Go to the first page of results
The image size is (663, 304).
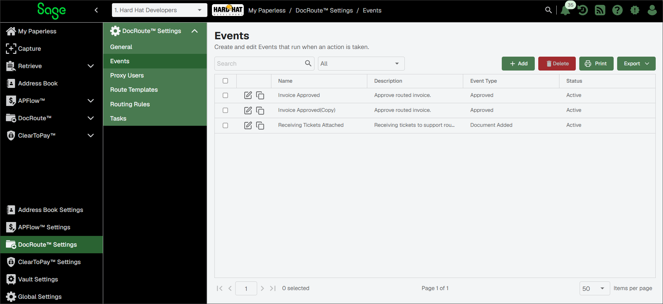[220, 288]
